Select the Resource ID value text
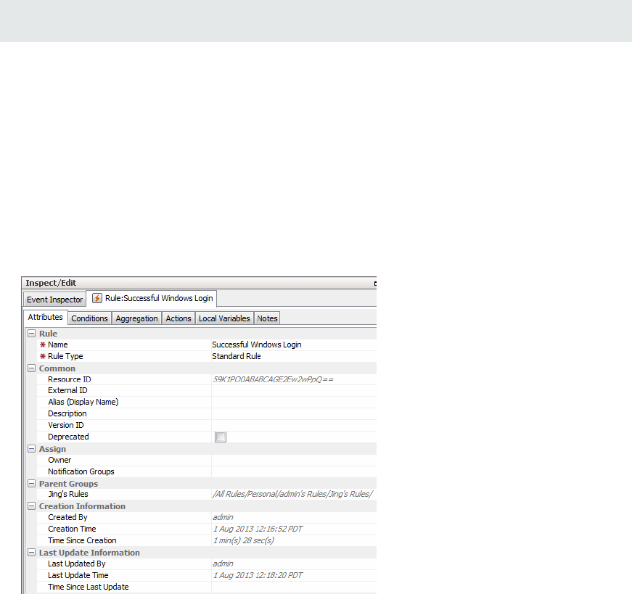The width and height of the screenshot is (632, 594). point(274,379)
